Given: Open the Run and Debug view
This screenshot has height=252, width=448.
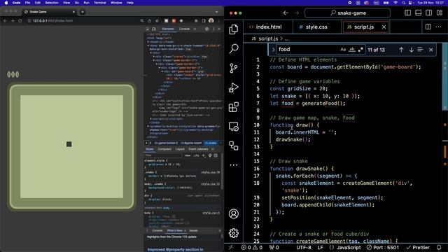Looking at the screenshot, I should (233, 87).
